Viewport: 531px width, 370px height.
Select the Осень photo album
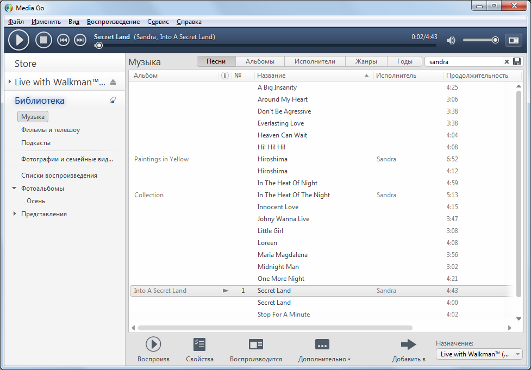(36, 201)
